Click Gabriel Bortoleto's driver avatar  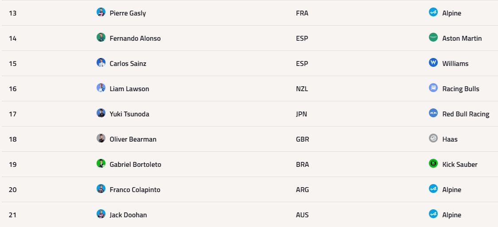[101, 163]
